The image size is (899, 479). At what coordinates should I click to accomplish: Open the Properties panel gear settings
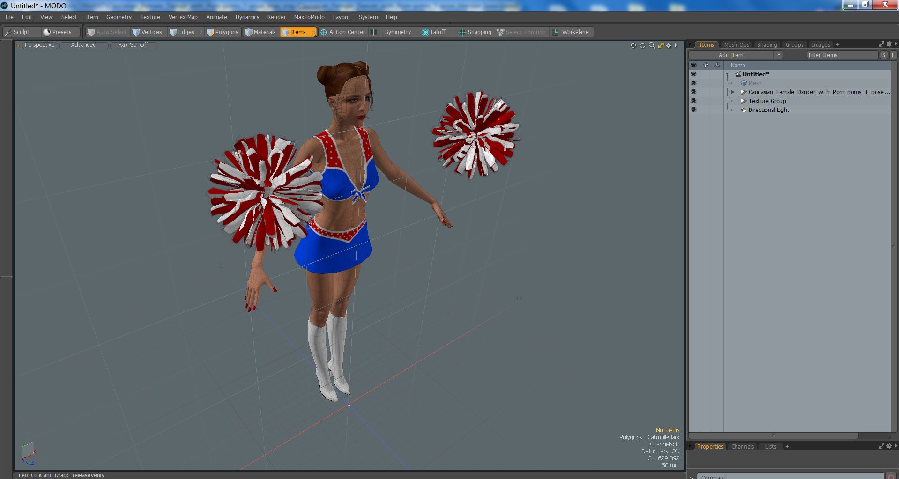point(889,446)
